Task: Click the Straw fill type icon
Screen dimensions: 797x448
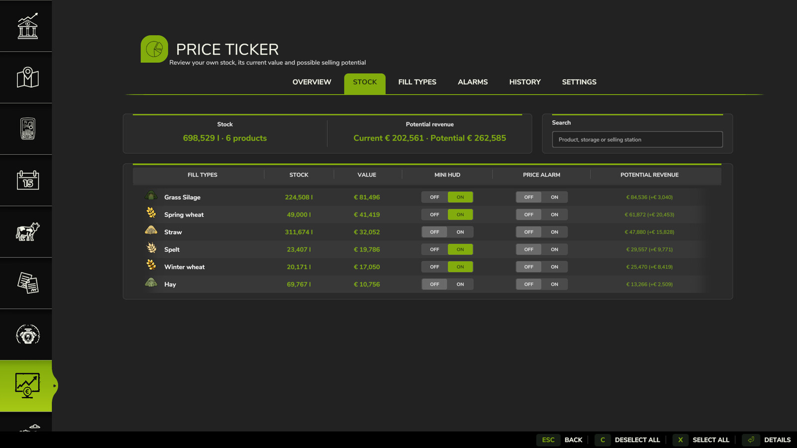Action: coord(151,230)
